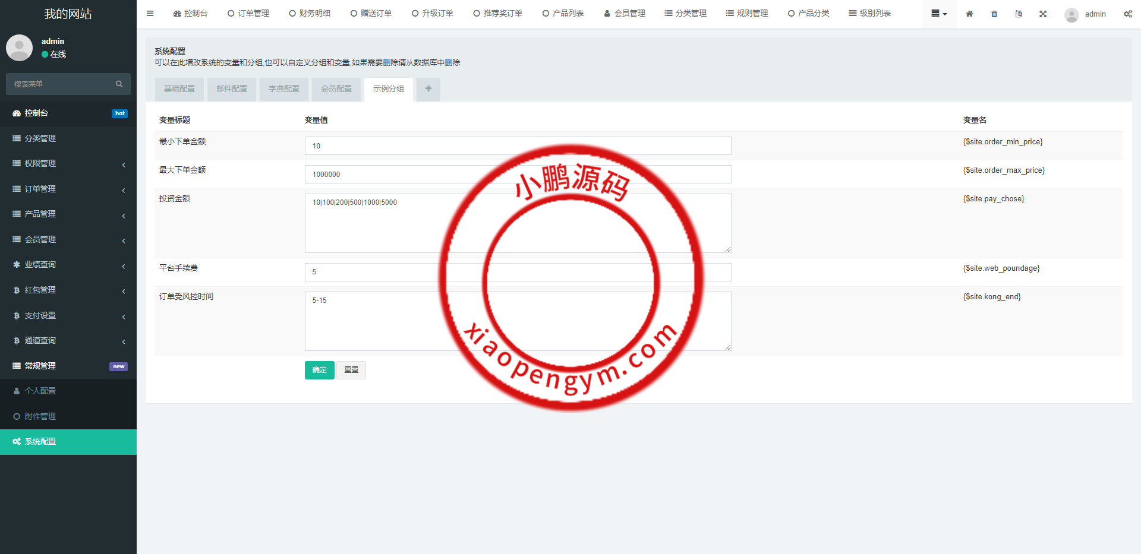Expand the 订单管理 sidebar menu

coord(68,189)
